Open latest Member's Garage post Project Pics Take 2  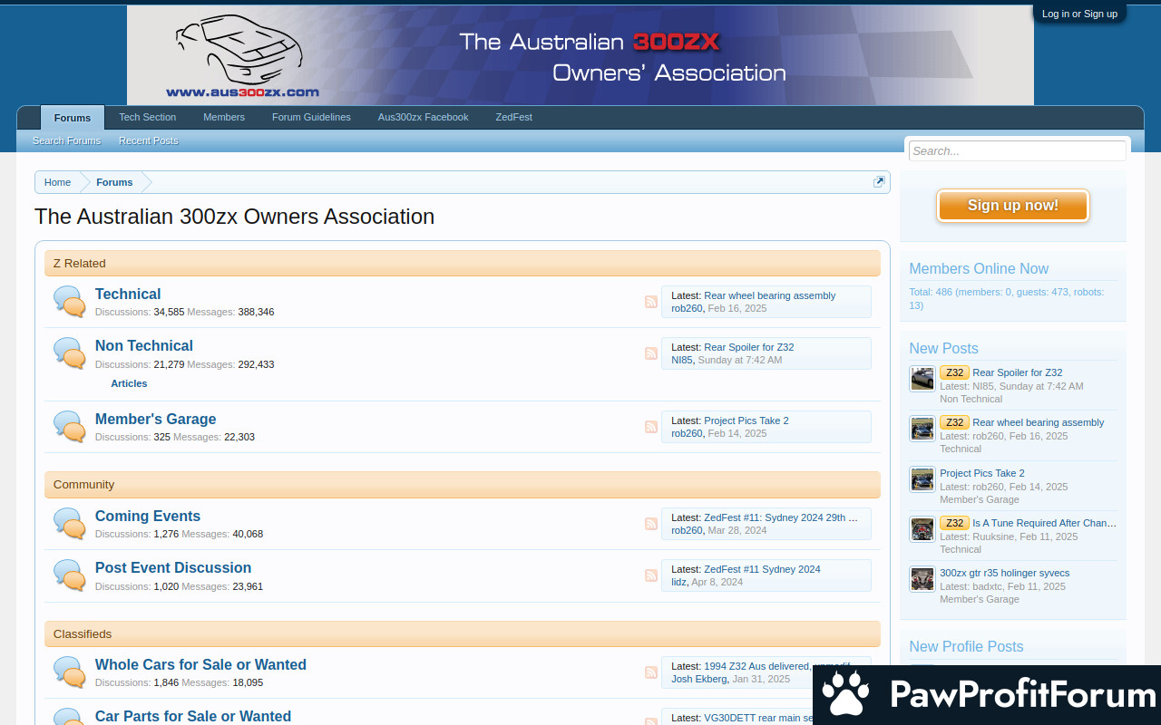(x=746, y=420)
